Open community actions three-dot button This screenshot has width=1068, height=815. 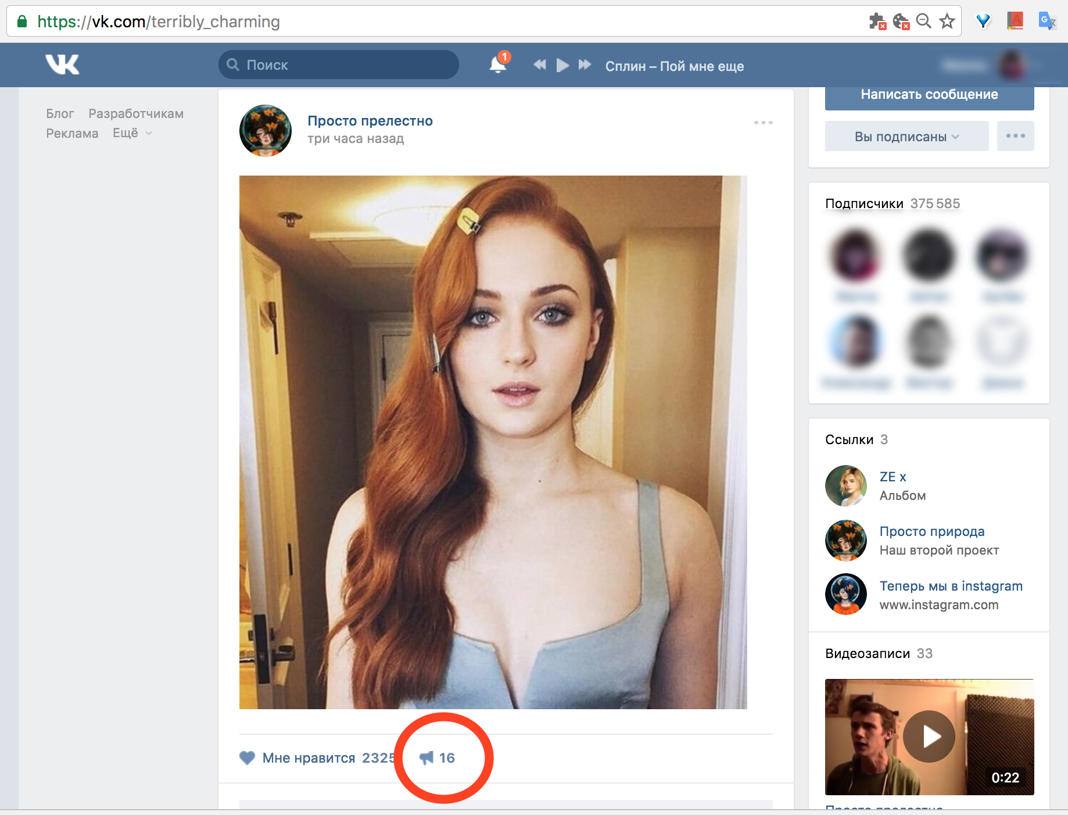[1015, 136]
